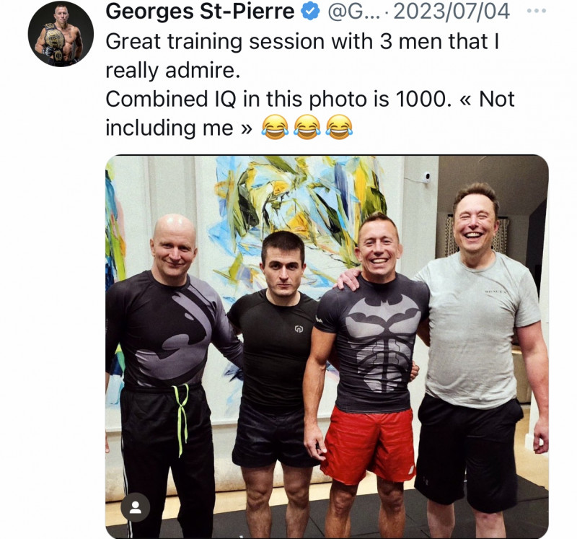The image size is (577, 539).
Task: Open the 2023/07/04 tweet date link
Action: click(452, 12)
